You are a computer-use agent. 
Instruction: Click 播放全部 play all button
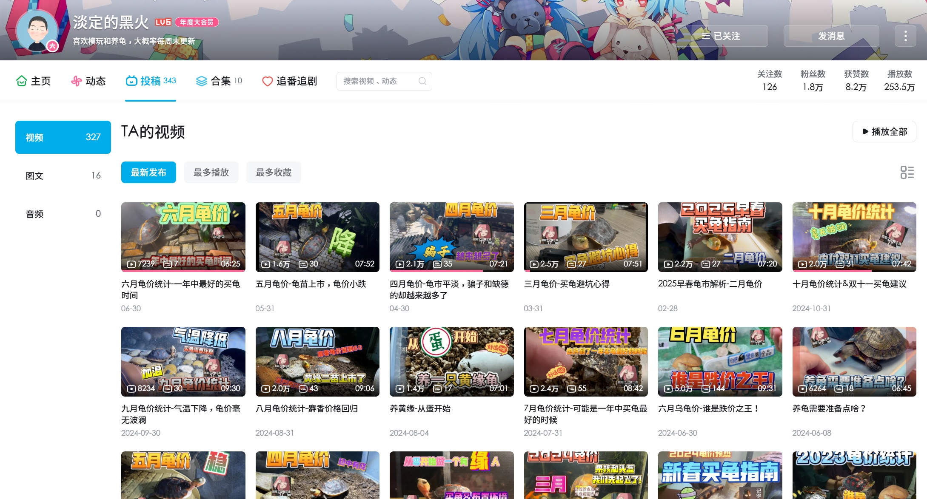pos(884,132)
